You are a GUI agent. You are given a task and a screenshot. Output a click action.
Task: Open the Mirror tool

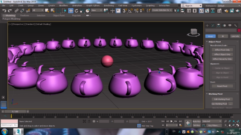(176, 10)
